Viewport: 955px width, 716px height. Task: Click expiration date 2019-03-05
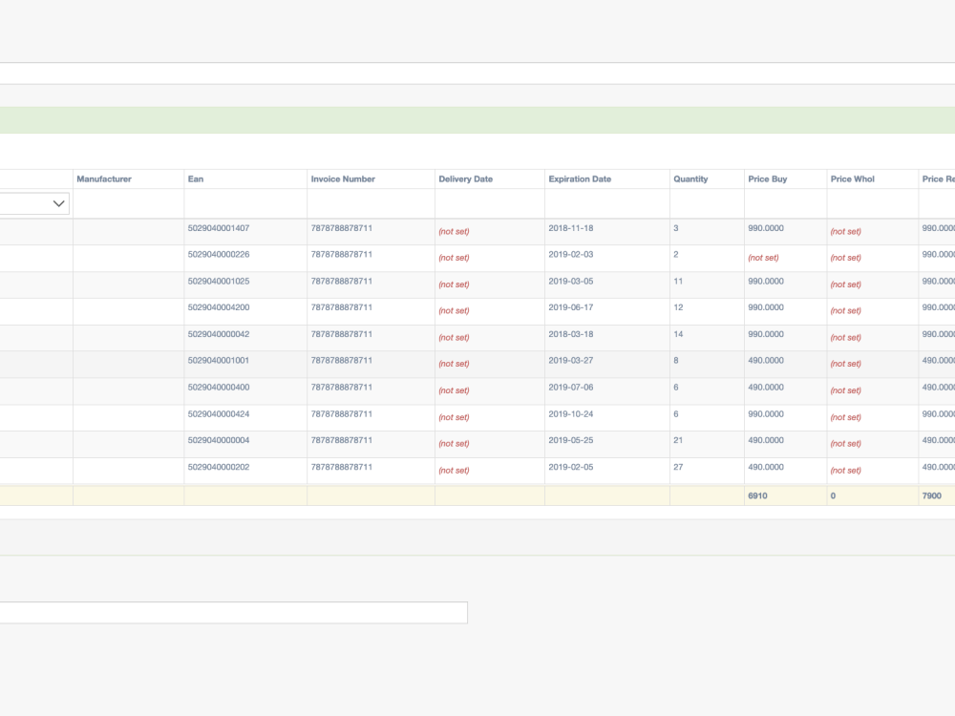pyautogui.click(x=571, y=282)
